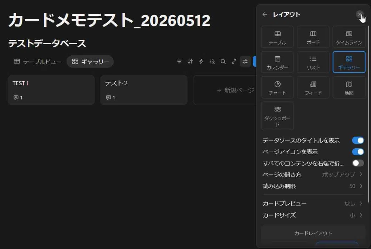Open the automation lightning icon
Screen dimensions: 371x249
point(201,62)
